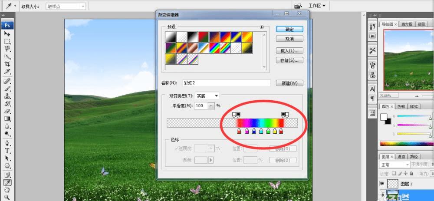Click the 新建(W) button
The height and width of the screenshot is (201, 434).
point(289,83)
